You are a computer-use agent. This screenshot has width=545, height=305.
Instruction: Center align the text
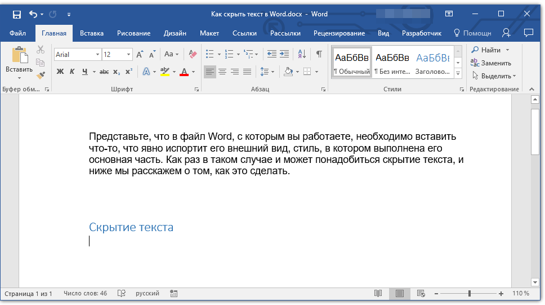click(x=222, y=72)
